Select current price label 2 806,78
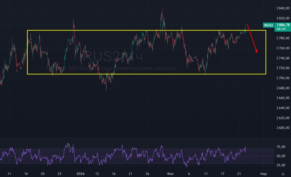The height and width of the screenshot is (177, 291). 283,25
